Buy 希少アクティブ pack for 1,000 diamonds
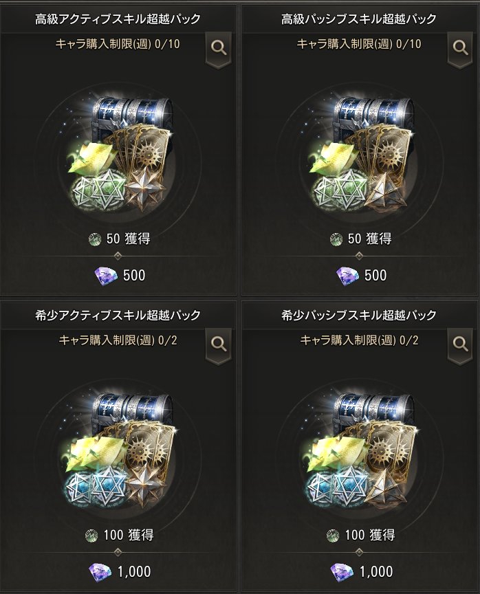The width and height of the screenshot is (480, 594). pos(120,571)
